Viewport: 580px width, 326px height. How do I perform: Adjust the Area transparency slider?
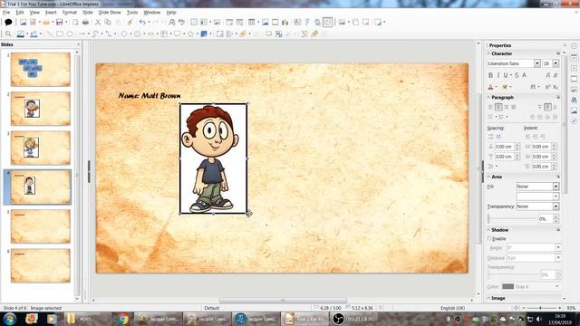512,219
